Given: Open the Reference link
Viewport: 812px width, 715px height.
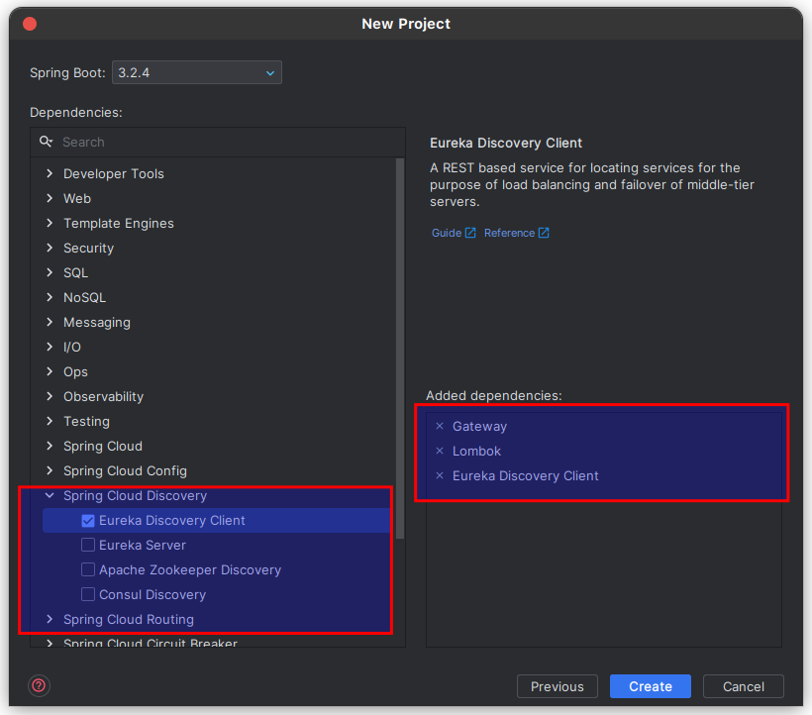Looking at the screenshot, I should [509, 233].
